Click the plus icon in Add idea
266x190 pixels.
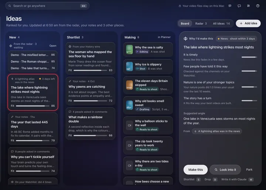tap(241, 24)
